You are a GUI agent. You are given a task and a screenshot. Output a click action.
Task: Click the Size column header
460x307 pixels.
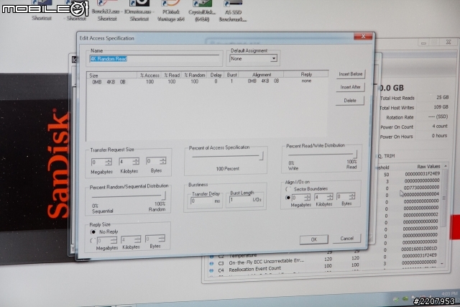[112, 75]
